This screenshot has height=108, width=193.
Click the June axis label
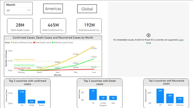(x=94, y=72)
